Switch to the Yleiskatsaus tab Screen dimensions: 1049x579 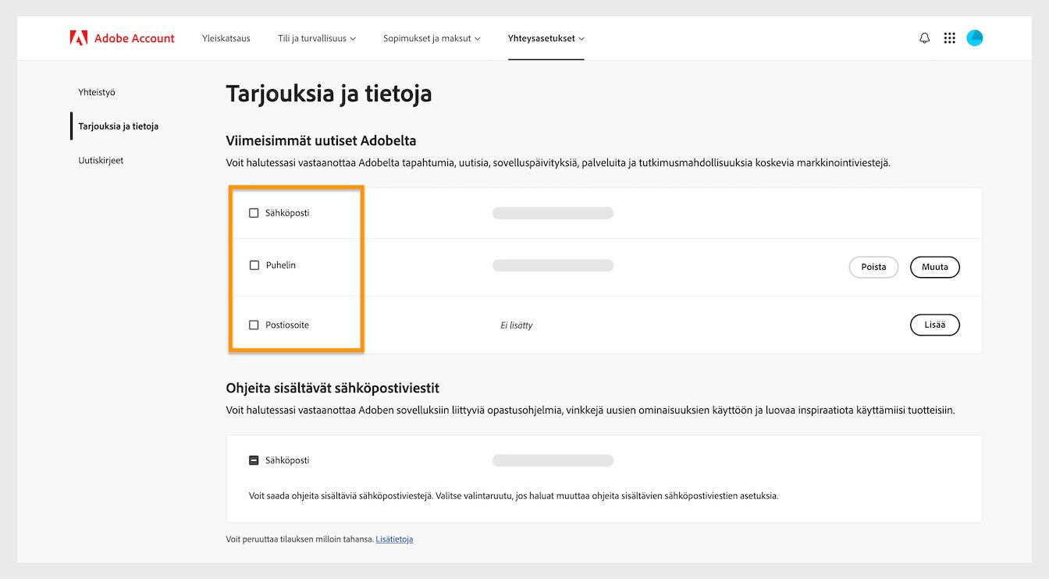click(x=226, y=37)
